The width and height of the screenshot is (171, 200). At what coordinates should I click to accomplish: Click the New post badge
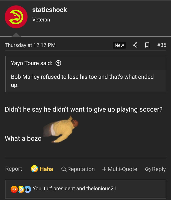[x=119, y=45]
